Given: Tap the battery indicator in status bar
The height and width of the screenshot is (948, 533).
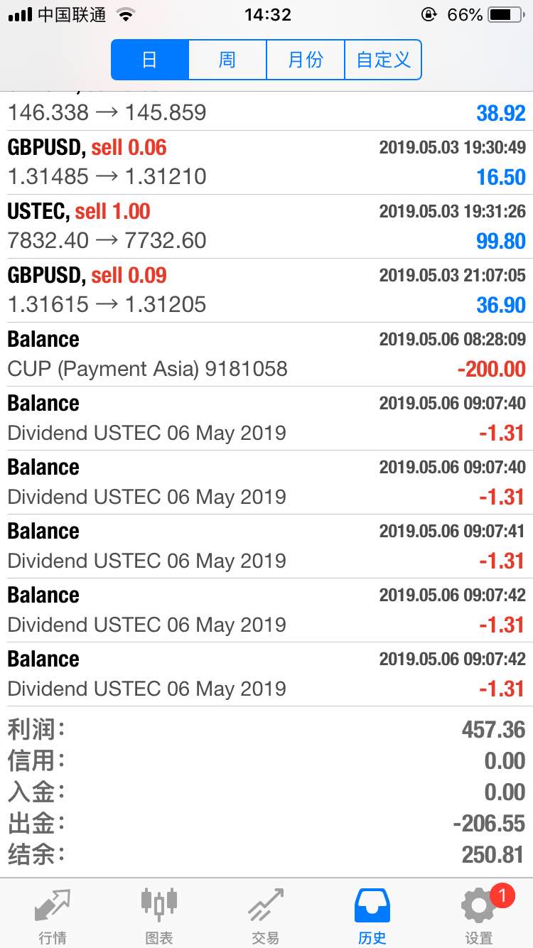Looking at the screenshot, I should (505, 14).
